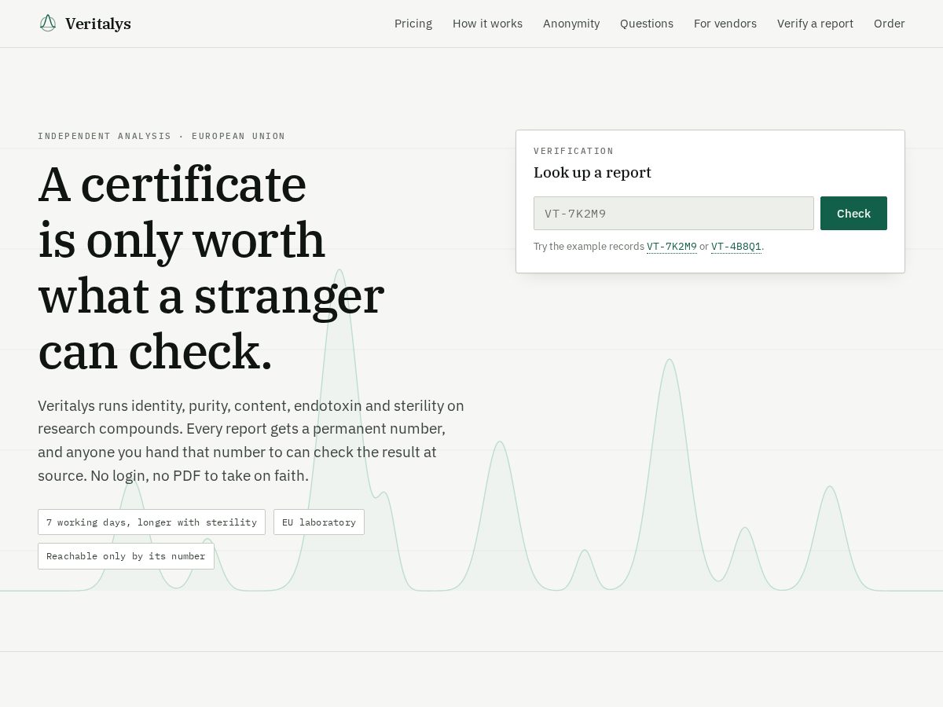Try example record VT-7K2M9 link
The width and height of the screenshot is (943, 707).
(672, 247)
